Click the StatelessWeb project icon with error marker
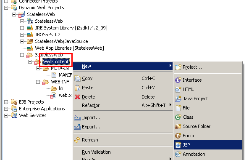This screenshot has width=249, height=160. click(x=22, y=14)
